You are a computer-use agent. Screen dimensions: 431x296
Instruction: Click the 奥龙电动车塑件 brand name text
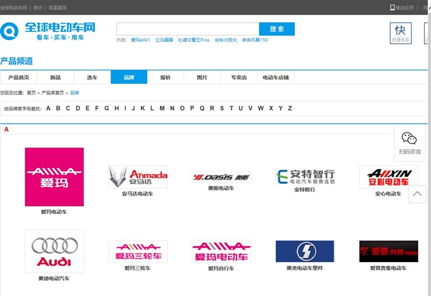[305, 268]
